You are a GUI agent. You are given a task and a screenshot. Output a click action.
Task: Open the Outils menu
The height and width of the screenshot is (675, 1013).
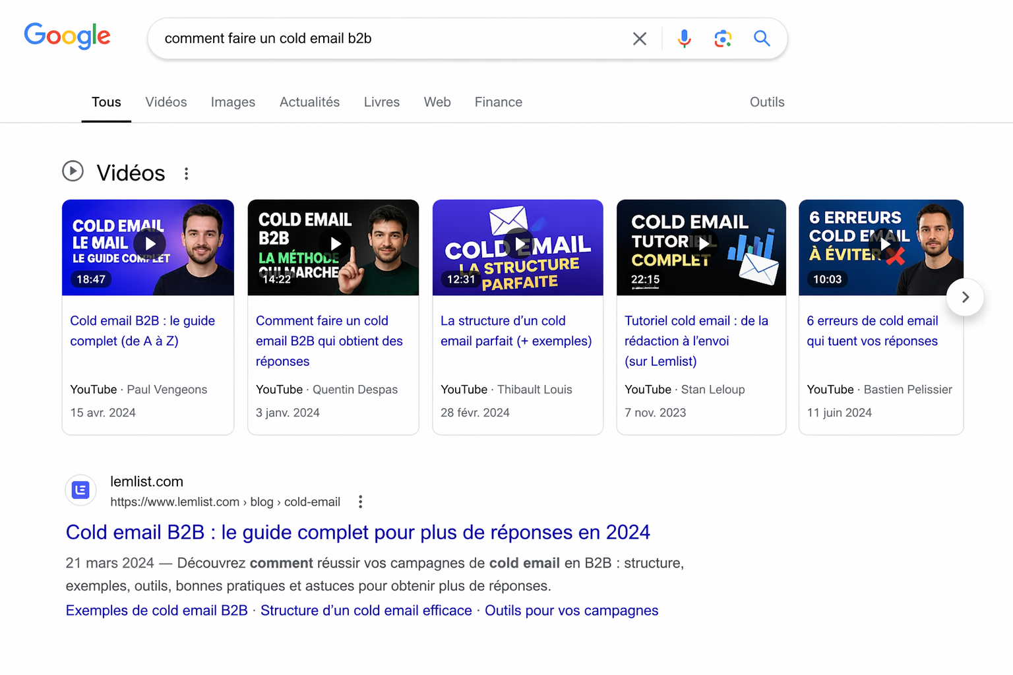pos(767,102)
